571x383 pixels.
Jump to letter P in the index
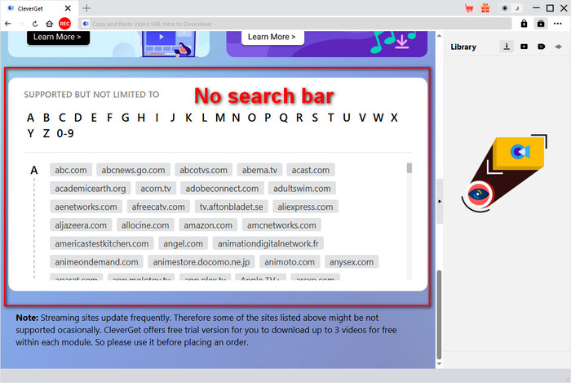(268, 118)
